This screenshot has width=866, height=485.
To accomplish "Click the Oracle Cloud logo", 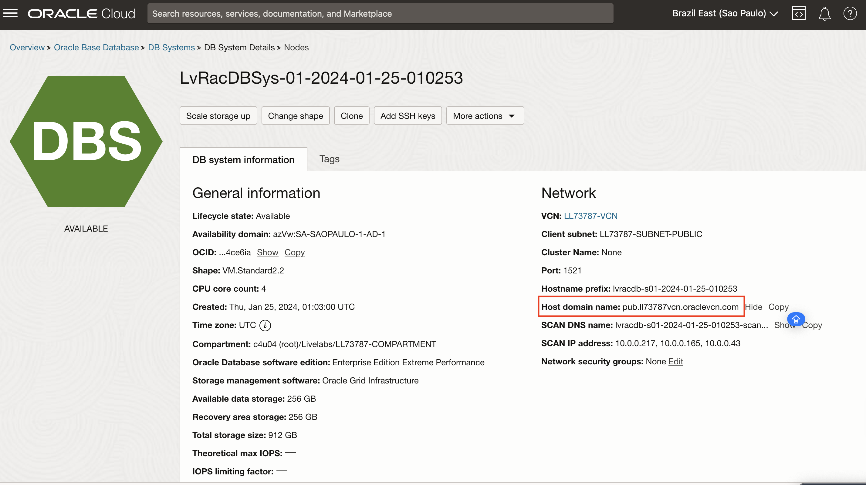I will point(81,13).
